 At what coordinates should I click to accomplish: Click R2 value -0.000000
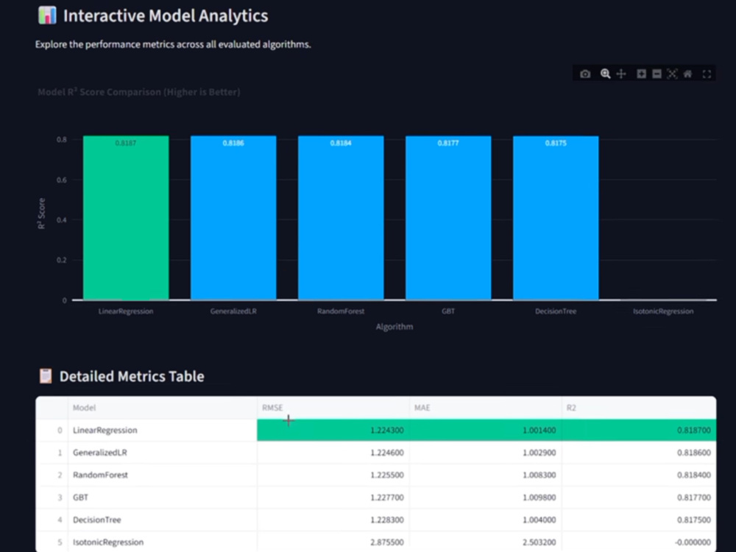[639, 542]
